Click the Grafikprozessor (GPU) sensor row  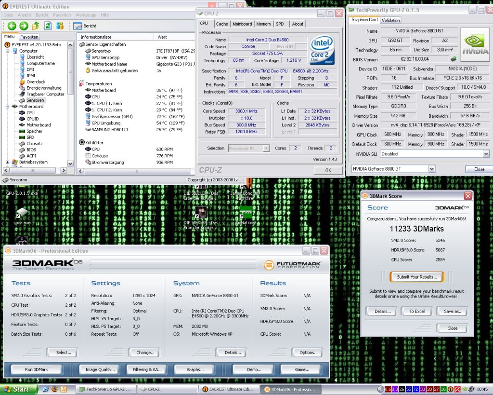(x=135, y=116)
